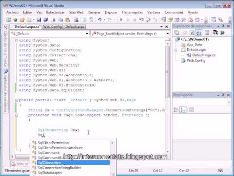The height and width of the screenshot is (176, 234).
Task: Pin the Propiedades panel
Action: pos(223,95)
